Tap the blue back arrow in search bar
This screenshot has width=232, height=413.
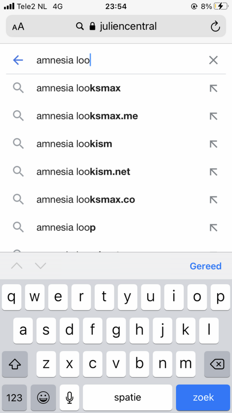(18, 60)
